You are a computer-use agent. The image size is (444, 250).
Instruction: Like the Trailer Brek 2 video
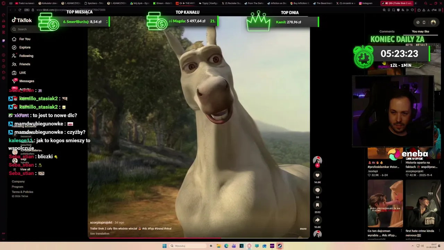(x=317, y=175)
